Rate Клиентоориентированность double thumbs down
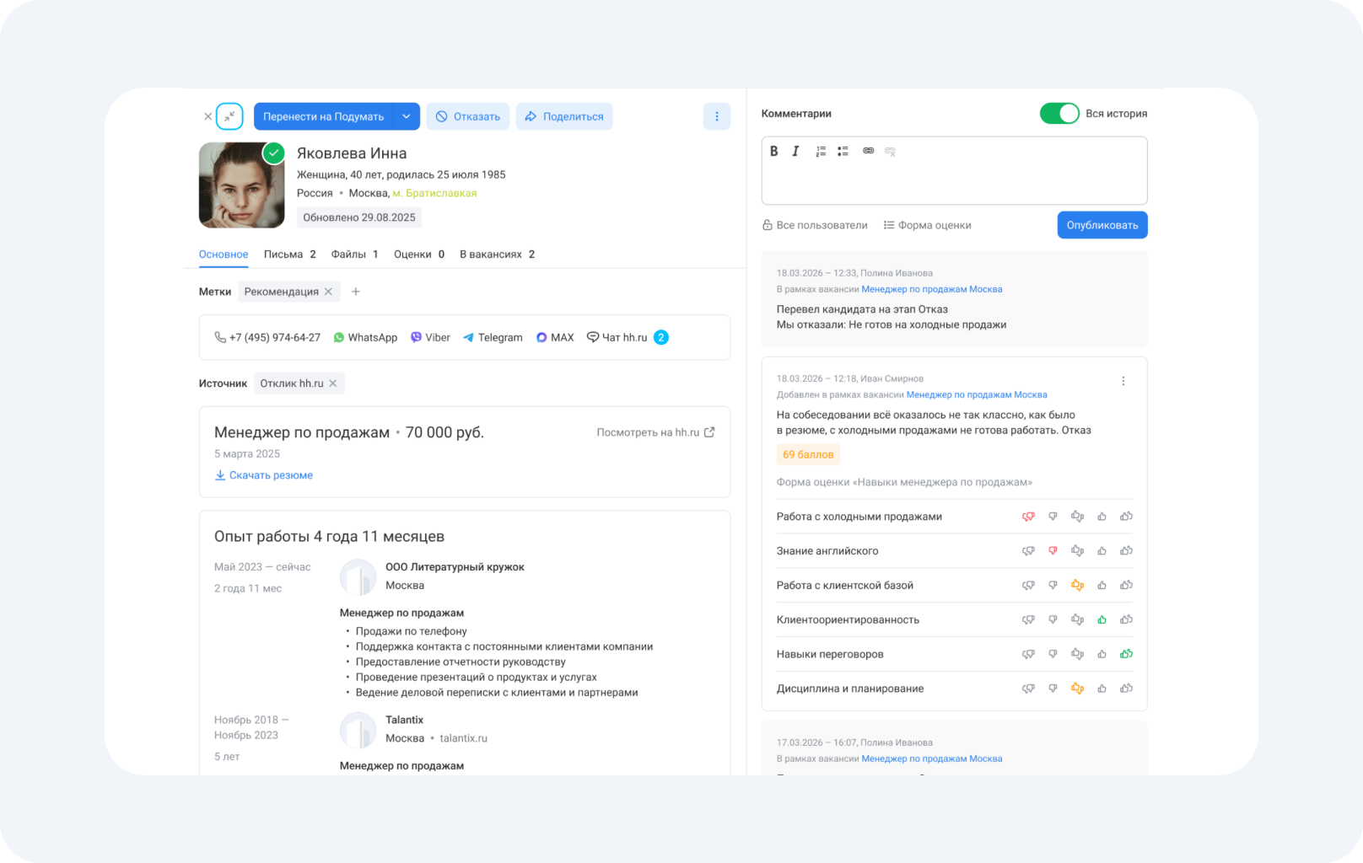 tap(1028, 619)
